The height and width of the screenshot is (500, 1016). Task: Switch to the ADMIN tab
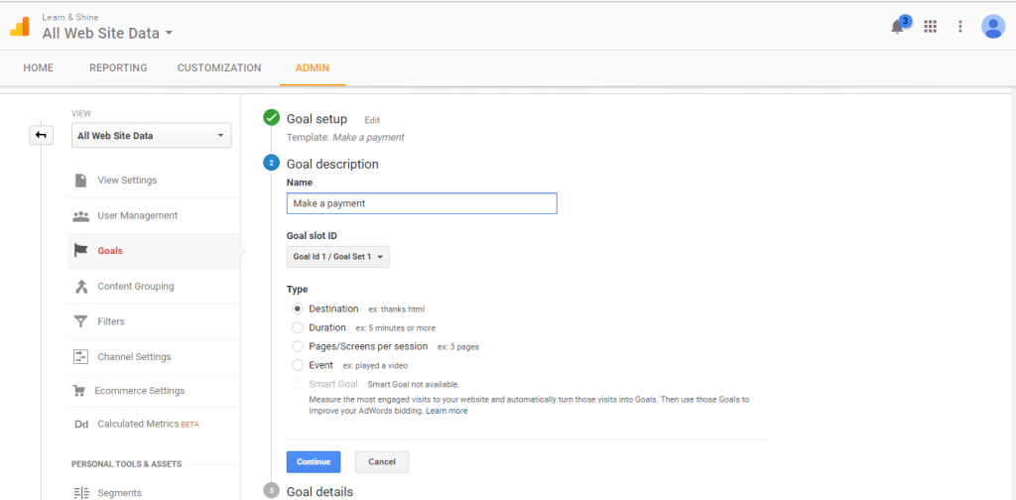click(313, 67)
